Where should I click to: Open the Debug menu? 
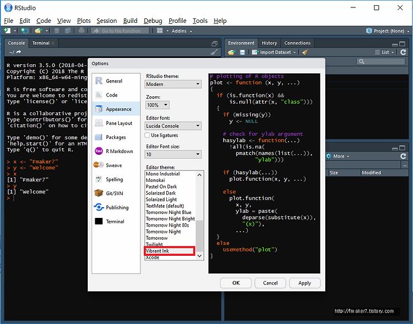[153, 21]
